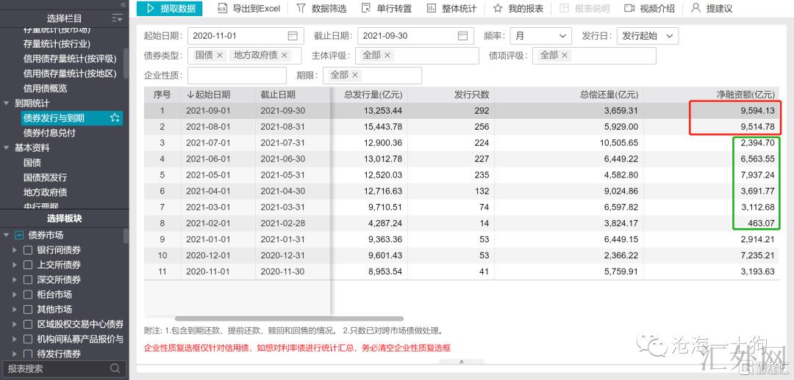The image size is (794, 380).
Task: Open the 频率 dropdown showing 月
Action: 542,36
